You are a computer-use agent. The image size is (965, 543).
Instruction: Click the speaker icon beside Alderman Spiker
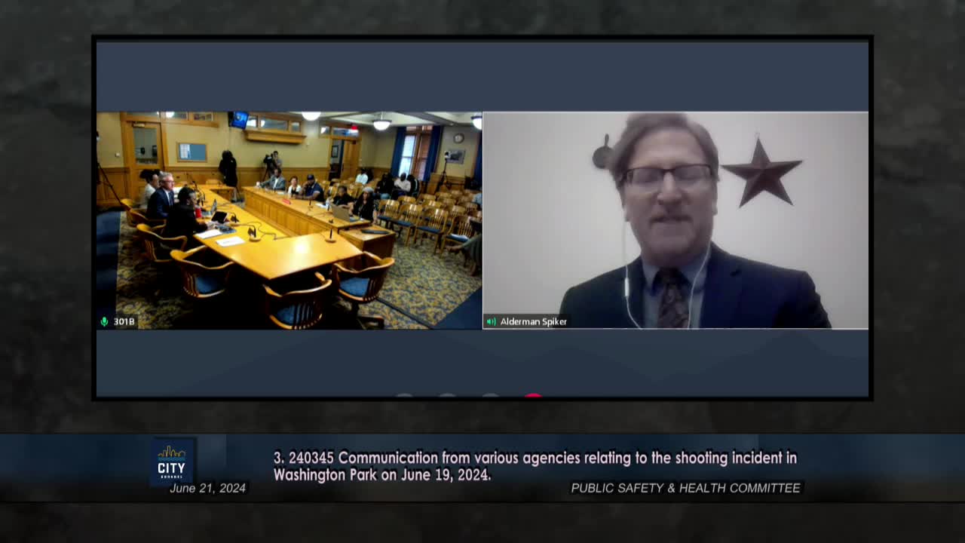[491, 321]
